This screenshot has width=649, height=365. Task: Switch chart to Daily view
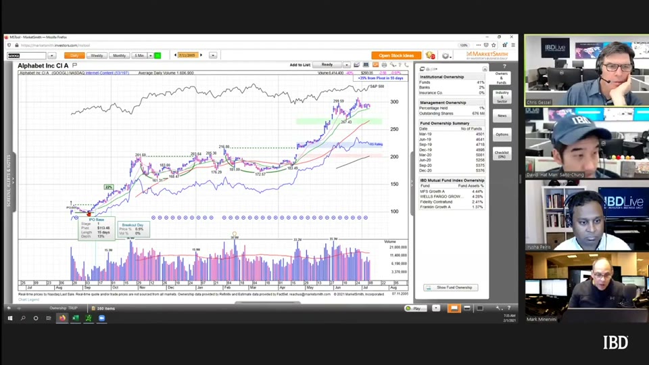[74, 55]
